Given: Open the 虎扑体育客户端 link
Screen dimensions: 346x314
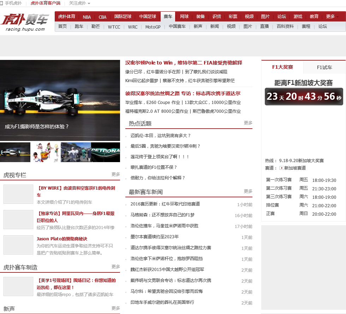Looking at the screenshot, I should click(x=45, y=3).
